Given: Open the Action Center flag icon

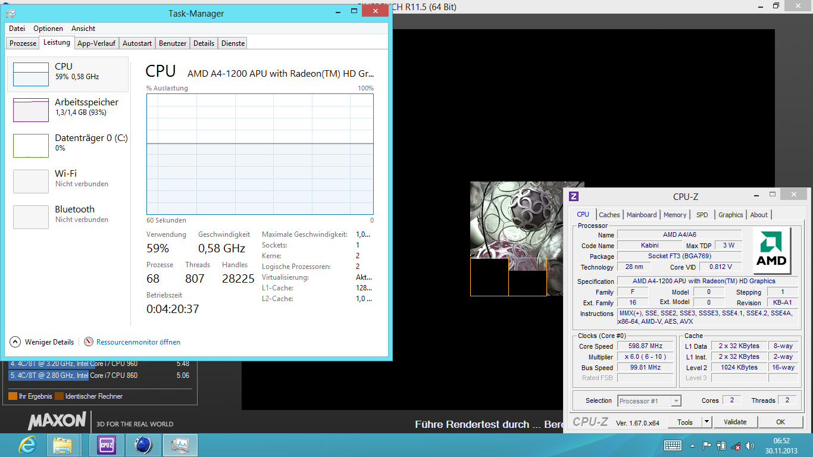Looking at the screenshot, I should point(707,445).
